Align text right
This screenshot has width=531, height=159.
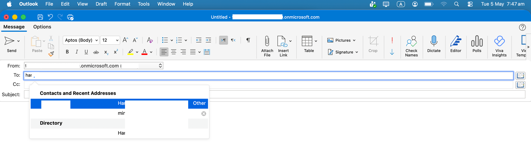pos(183,52)
